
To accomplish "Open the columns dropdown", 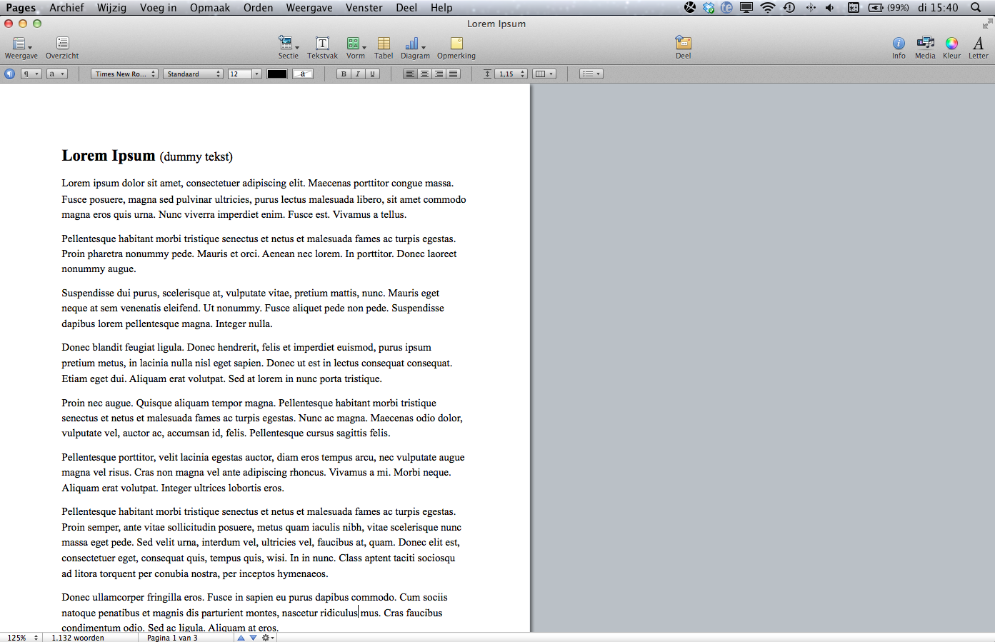I will [x=544, y=74].
